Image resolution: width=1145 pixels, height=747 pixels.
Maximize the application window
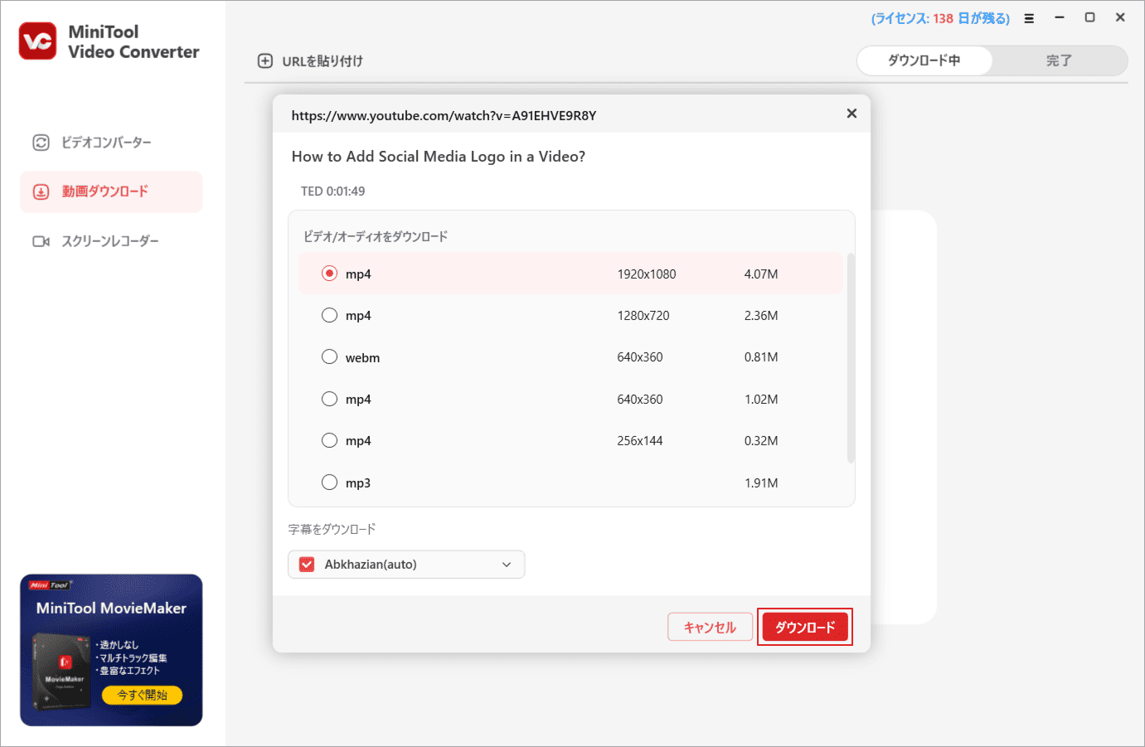[1090, 17]
